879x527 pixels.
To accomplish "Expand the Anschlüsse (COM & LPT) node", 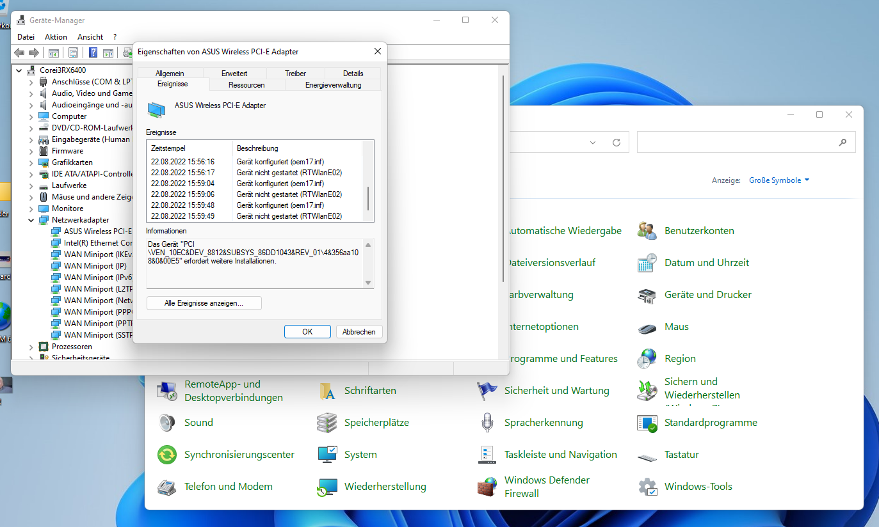I will [31, 82].
